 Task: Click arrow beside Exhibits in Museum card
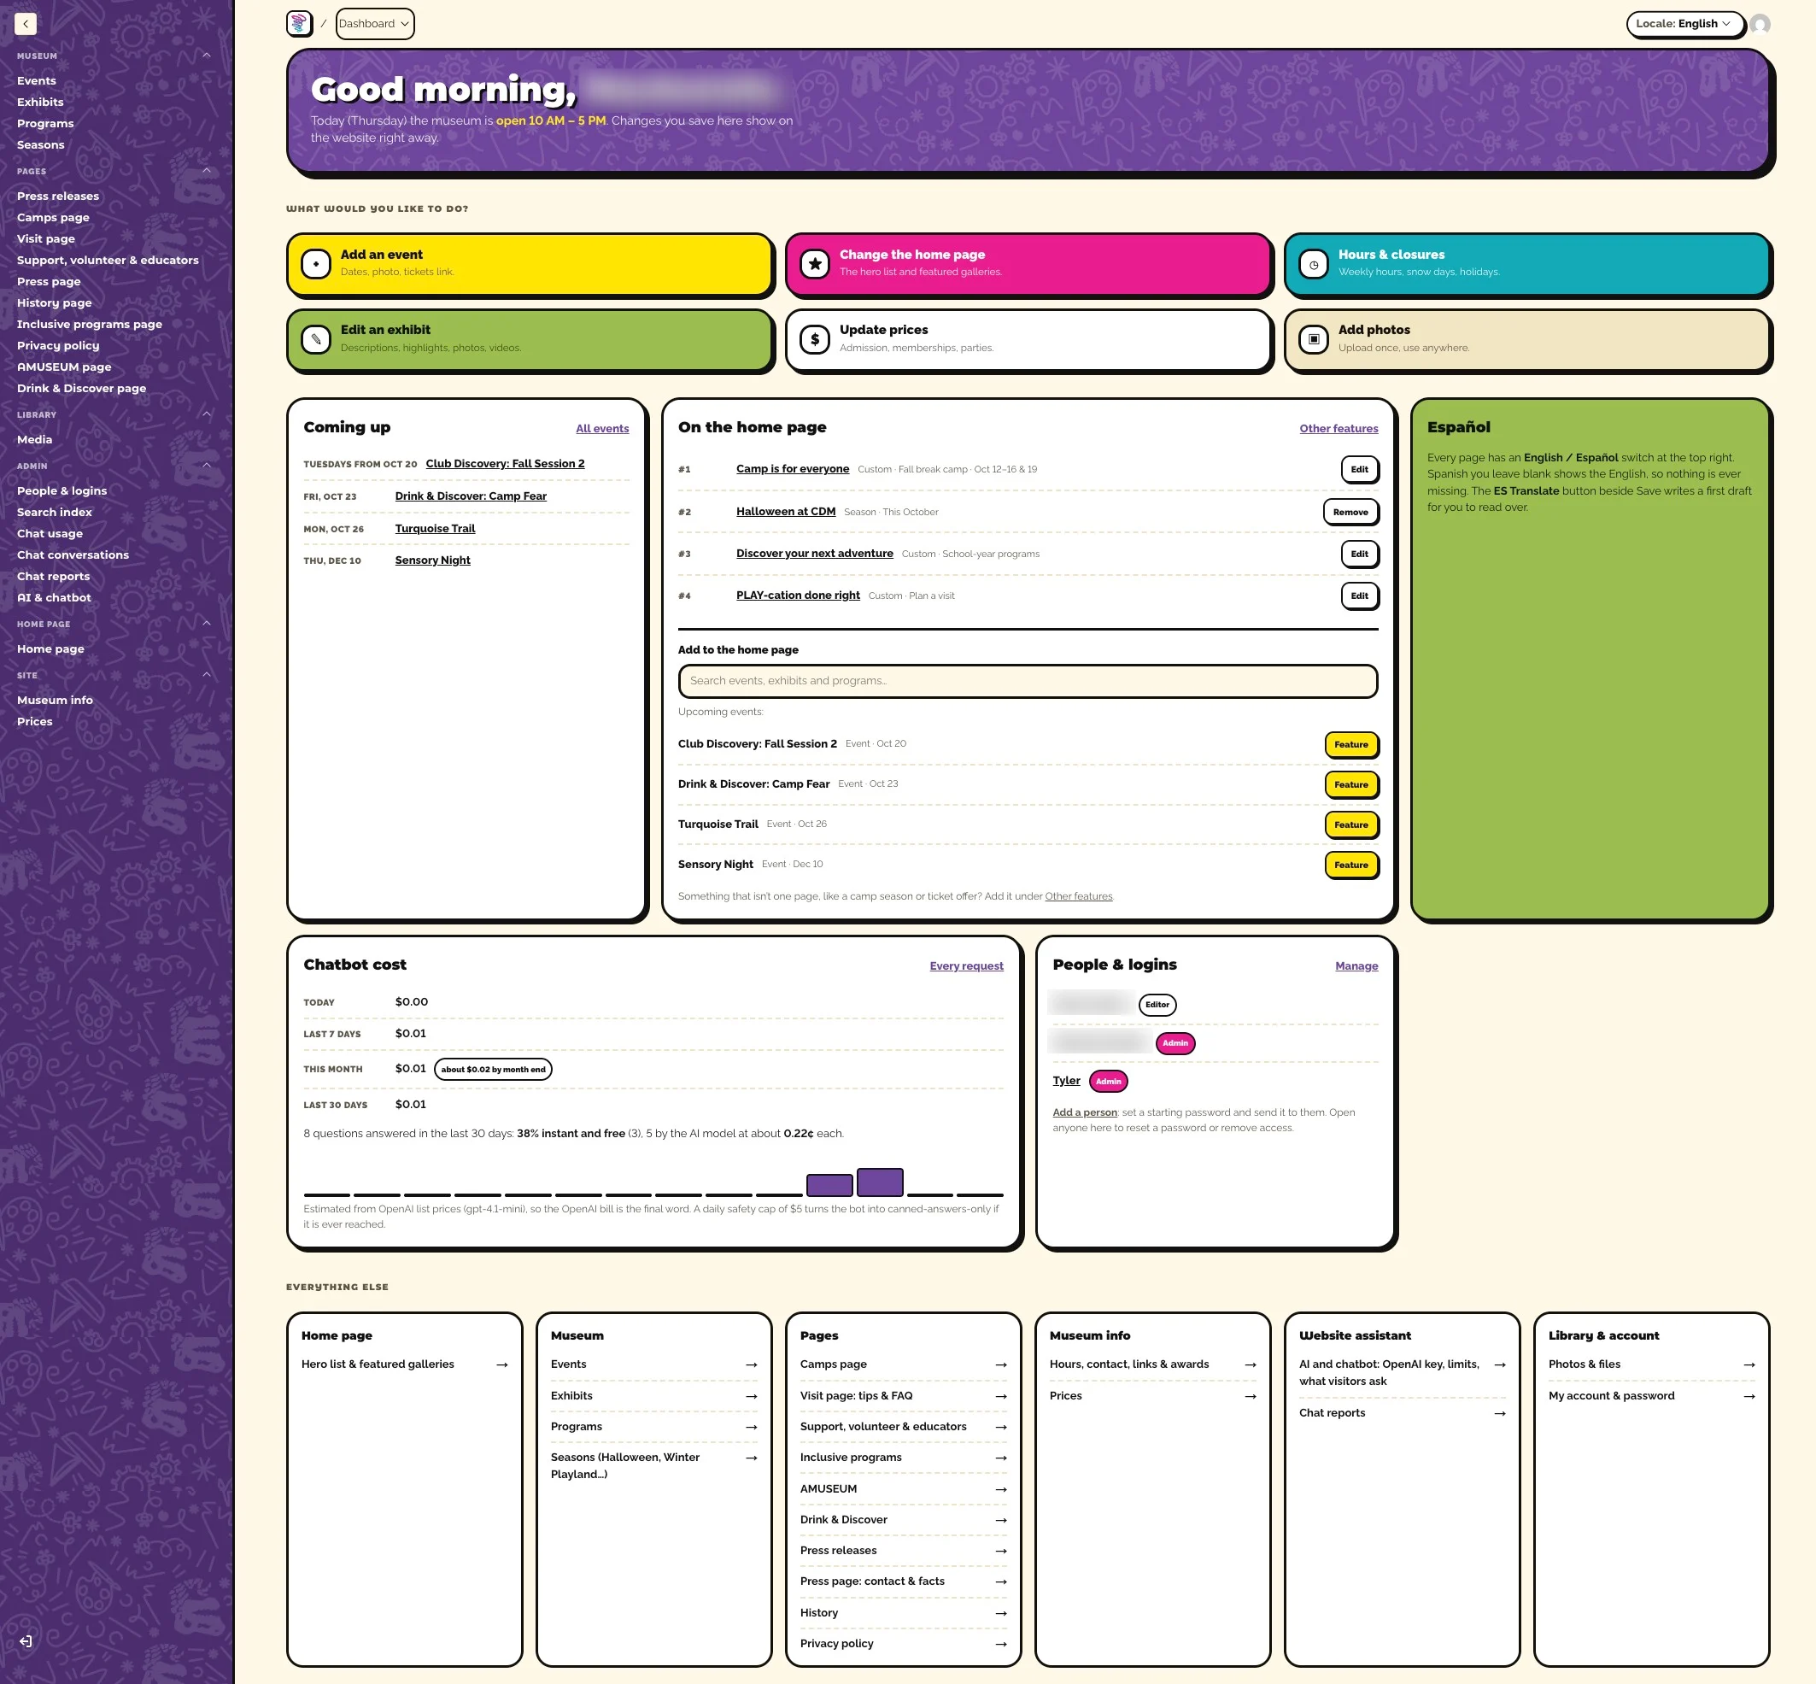pos(752,1396)
